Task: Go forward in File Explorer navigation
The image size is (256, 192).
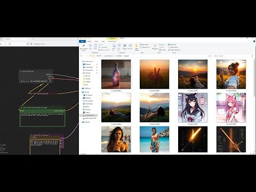Action: pos(84,56)
